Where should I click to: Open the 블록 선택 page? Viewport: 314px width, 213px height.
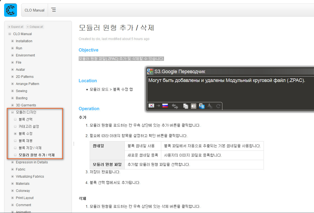[26, 119]
